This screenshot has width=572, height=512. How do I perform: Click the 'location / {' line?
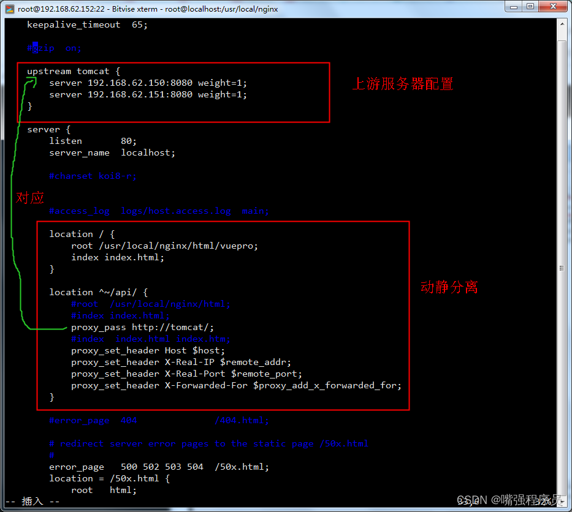(x=82, y=235)
